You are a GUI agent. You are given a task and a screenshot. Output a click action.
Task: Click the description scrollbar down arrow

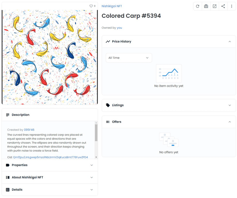click(96, 157)
